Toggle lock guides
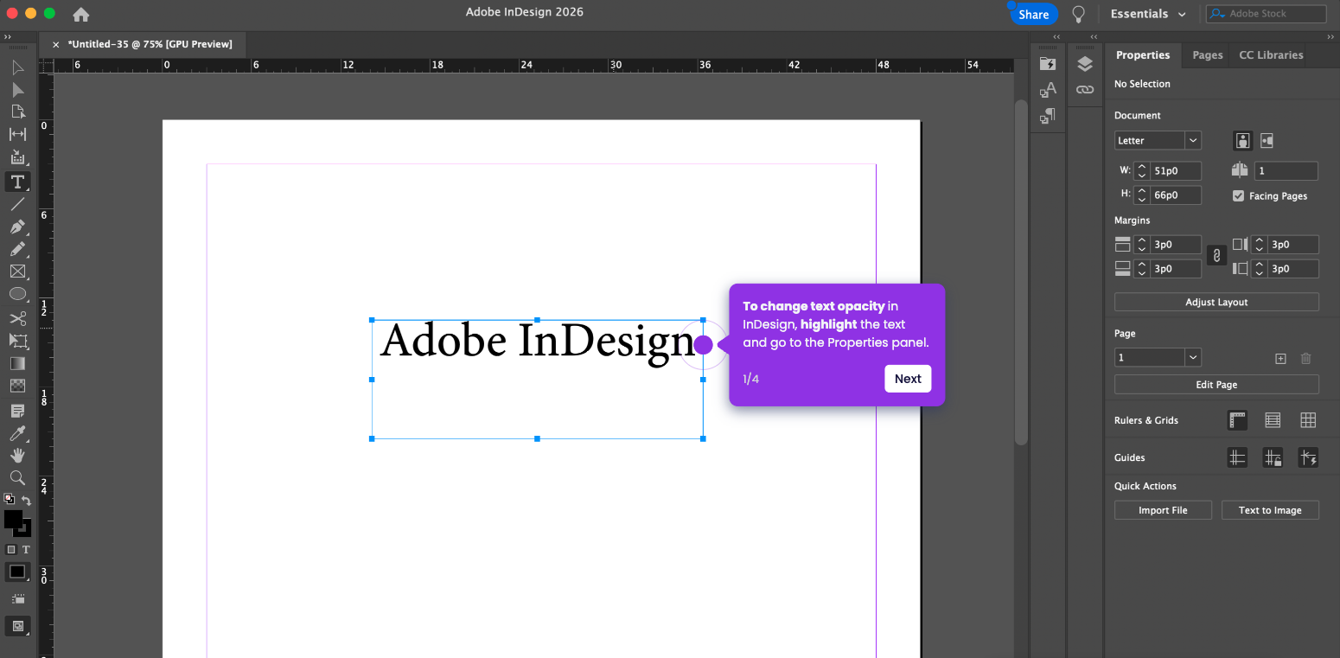Viewport: 1340px width, 658px height. (x=1273, y=458)
